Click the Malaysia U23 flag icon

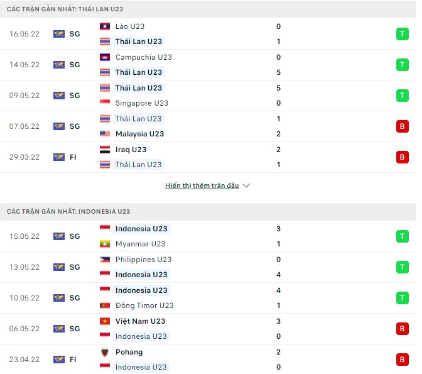[x=105, y=134]
